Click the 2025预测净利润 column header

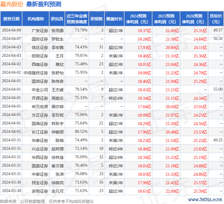click(x=166, y=19)
